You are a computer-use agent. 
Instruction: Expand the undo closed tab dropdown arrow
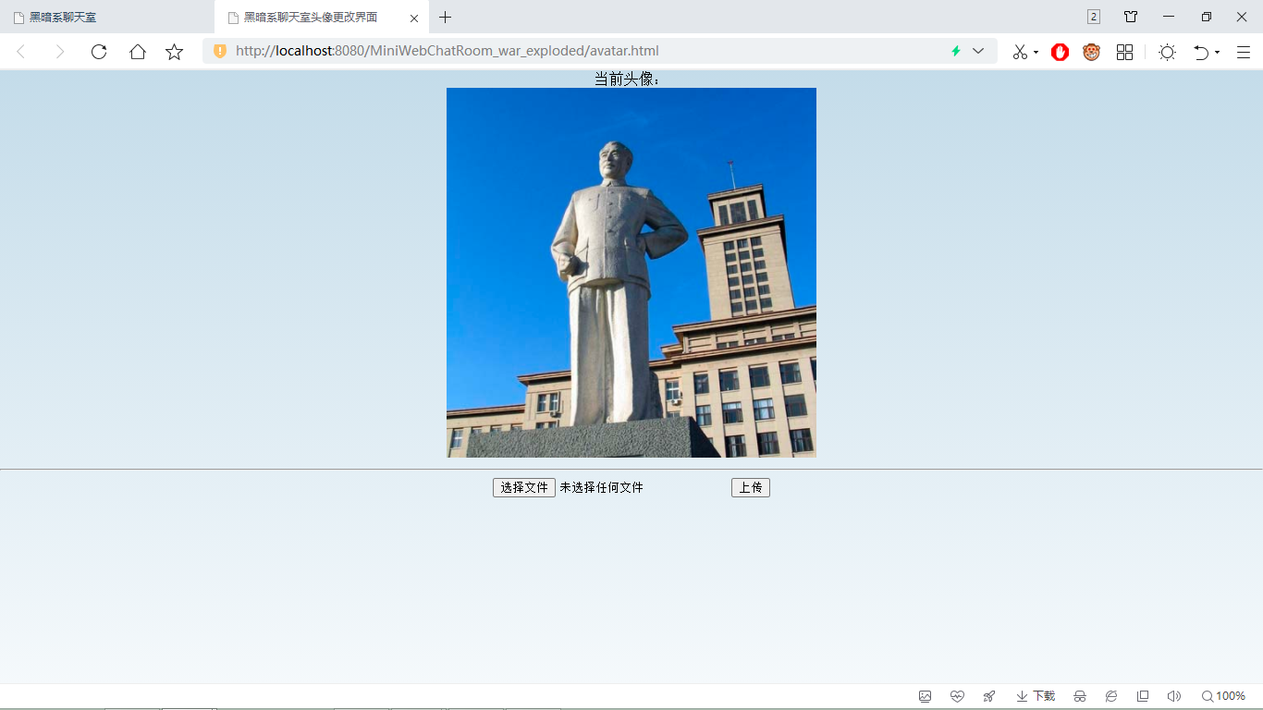coord(1217,53)
